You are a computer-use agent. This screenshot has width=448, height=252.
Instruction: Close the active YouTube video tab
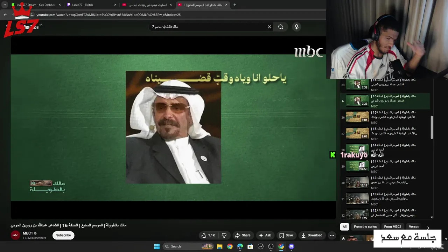(x=226, y=5)
